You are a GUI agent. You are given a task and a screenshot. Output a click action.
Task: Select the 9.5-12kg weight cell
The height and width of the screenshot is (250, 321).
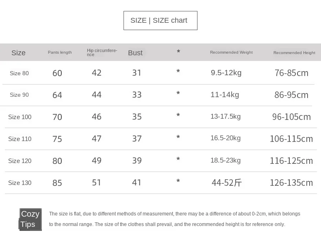tap(226, 73)
